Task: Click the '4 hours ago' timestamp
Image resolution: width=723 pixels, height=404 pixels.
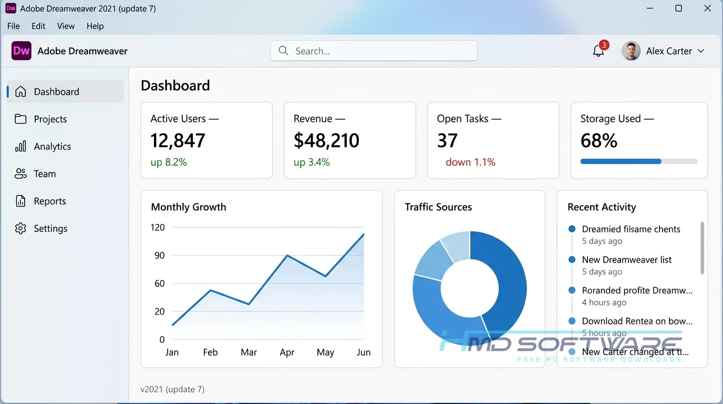Action: coord(604,302)
